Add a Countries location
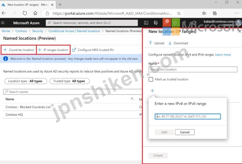The width and height of the screenshot is (242, 164). point(19,50)
